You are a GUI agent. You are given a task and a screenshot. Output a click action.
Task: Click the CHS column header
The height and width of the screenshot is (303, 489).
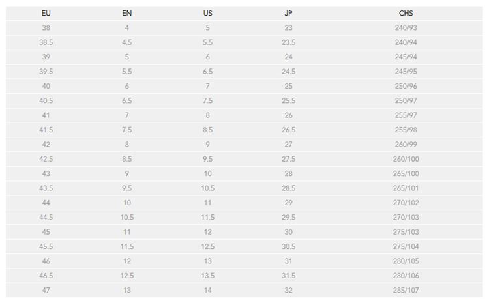406,13
